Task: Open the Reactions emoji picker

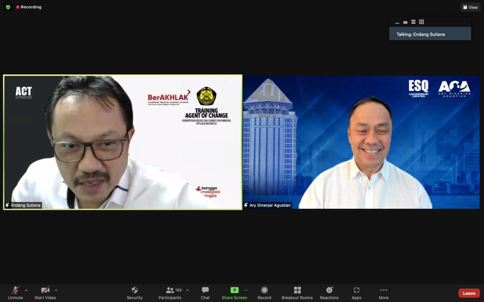Action: [x=329, y=293]
